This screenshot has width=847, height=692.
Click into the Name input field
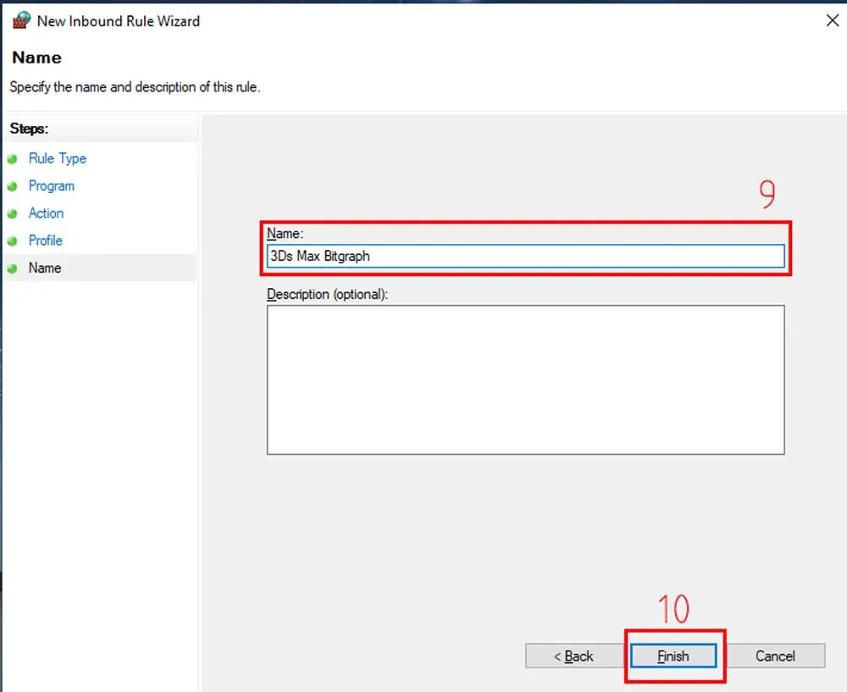526,256
